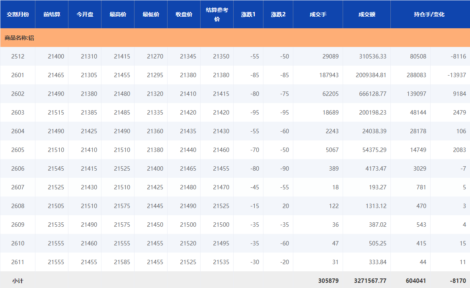Select volume value 187943
470x288 pixels.
[329, 75]
